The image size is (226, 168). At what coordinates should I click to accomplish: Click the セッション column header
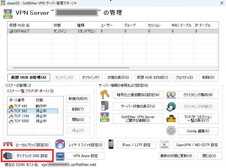[158, 25]
